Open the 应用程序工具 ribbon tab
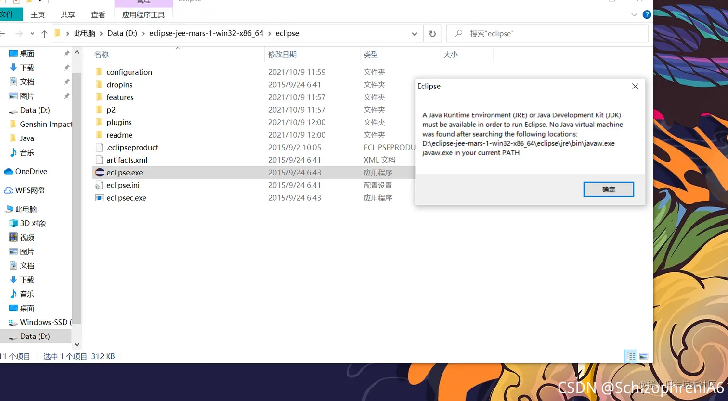 143,15
